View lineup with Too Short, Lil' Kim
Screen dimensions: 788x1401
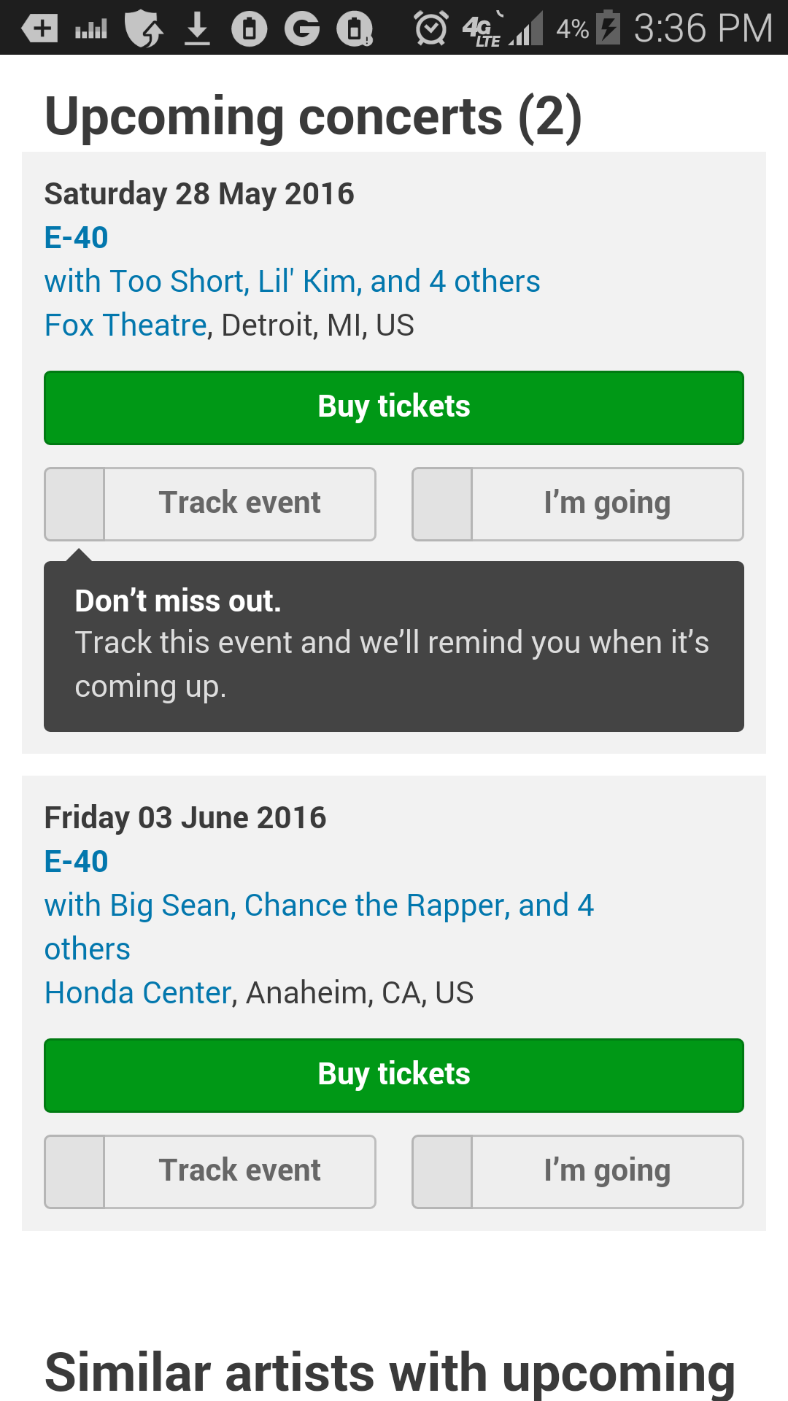pos(292,281)
